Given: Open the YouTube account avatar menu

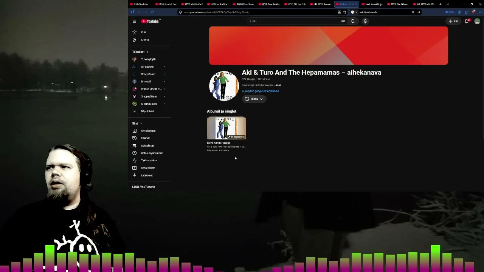Looking at the screenshot, I should click(477, 21).
